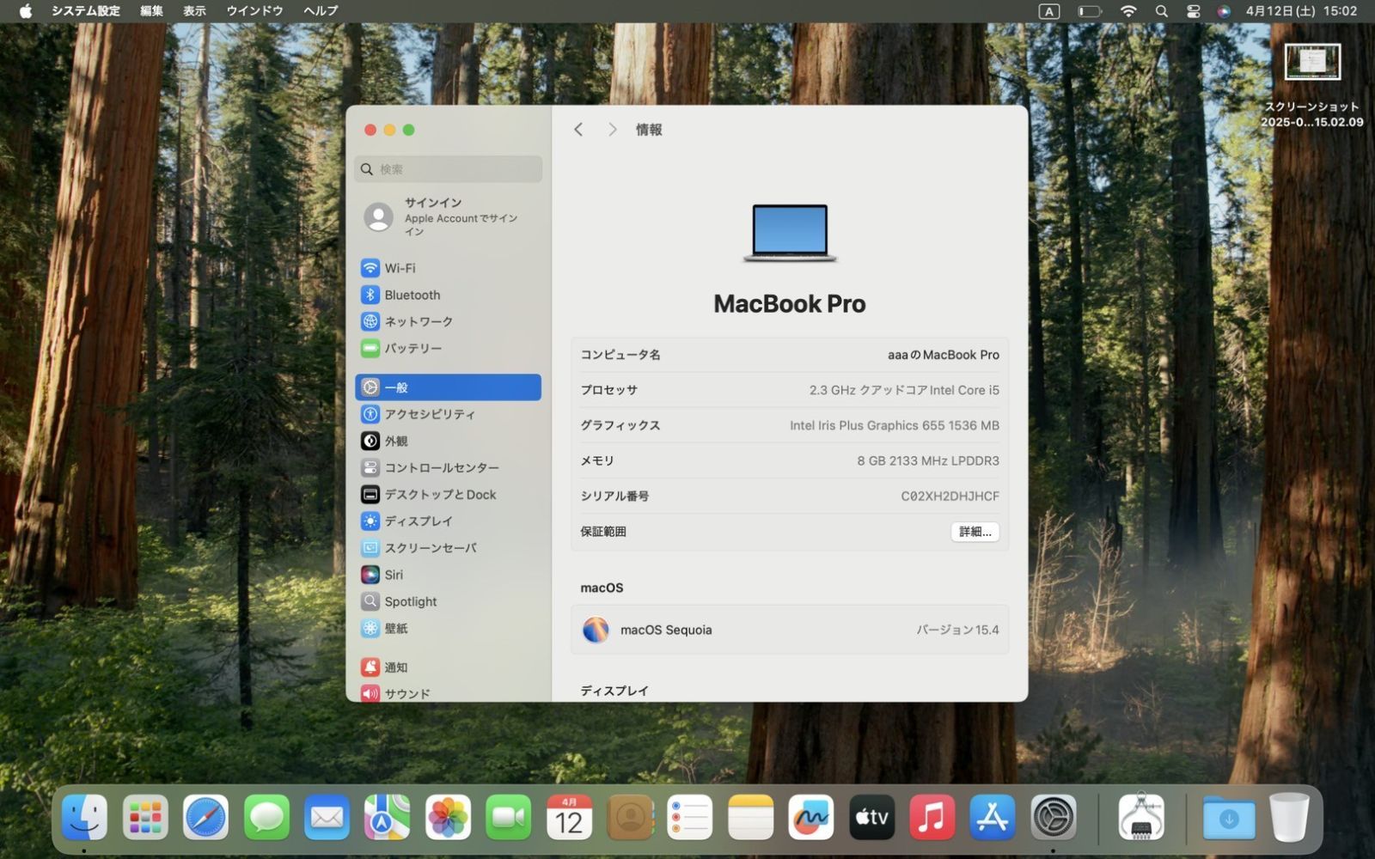The image size is (1375, 859).
Task: Open Calendar from the Dock
Action: [x=569, y=817]
